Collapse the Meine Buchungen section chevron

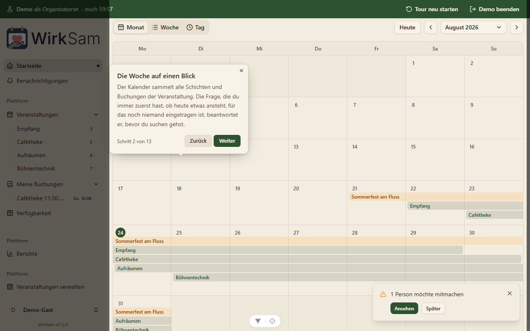click(x=96, y=184)
